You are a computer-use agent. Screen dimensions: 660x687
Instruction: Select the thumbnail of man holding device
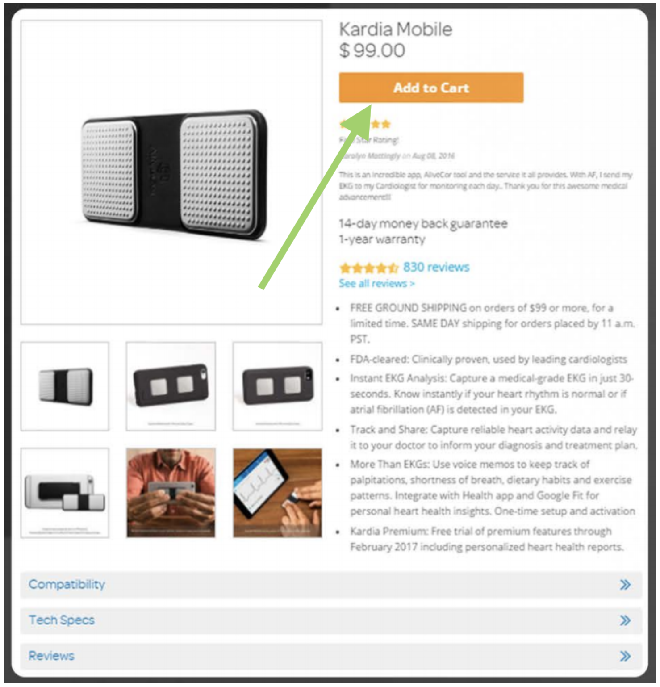tap(171, 493)
